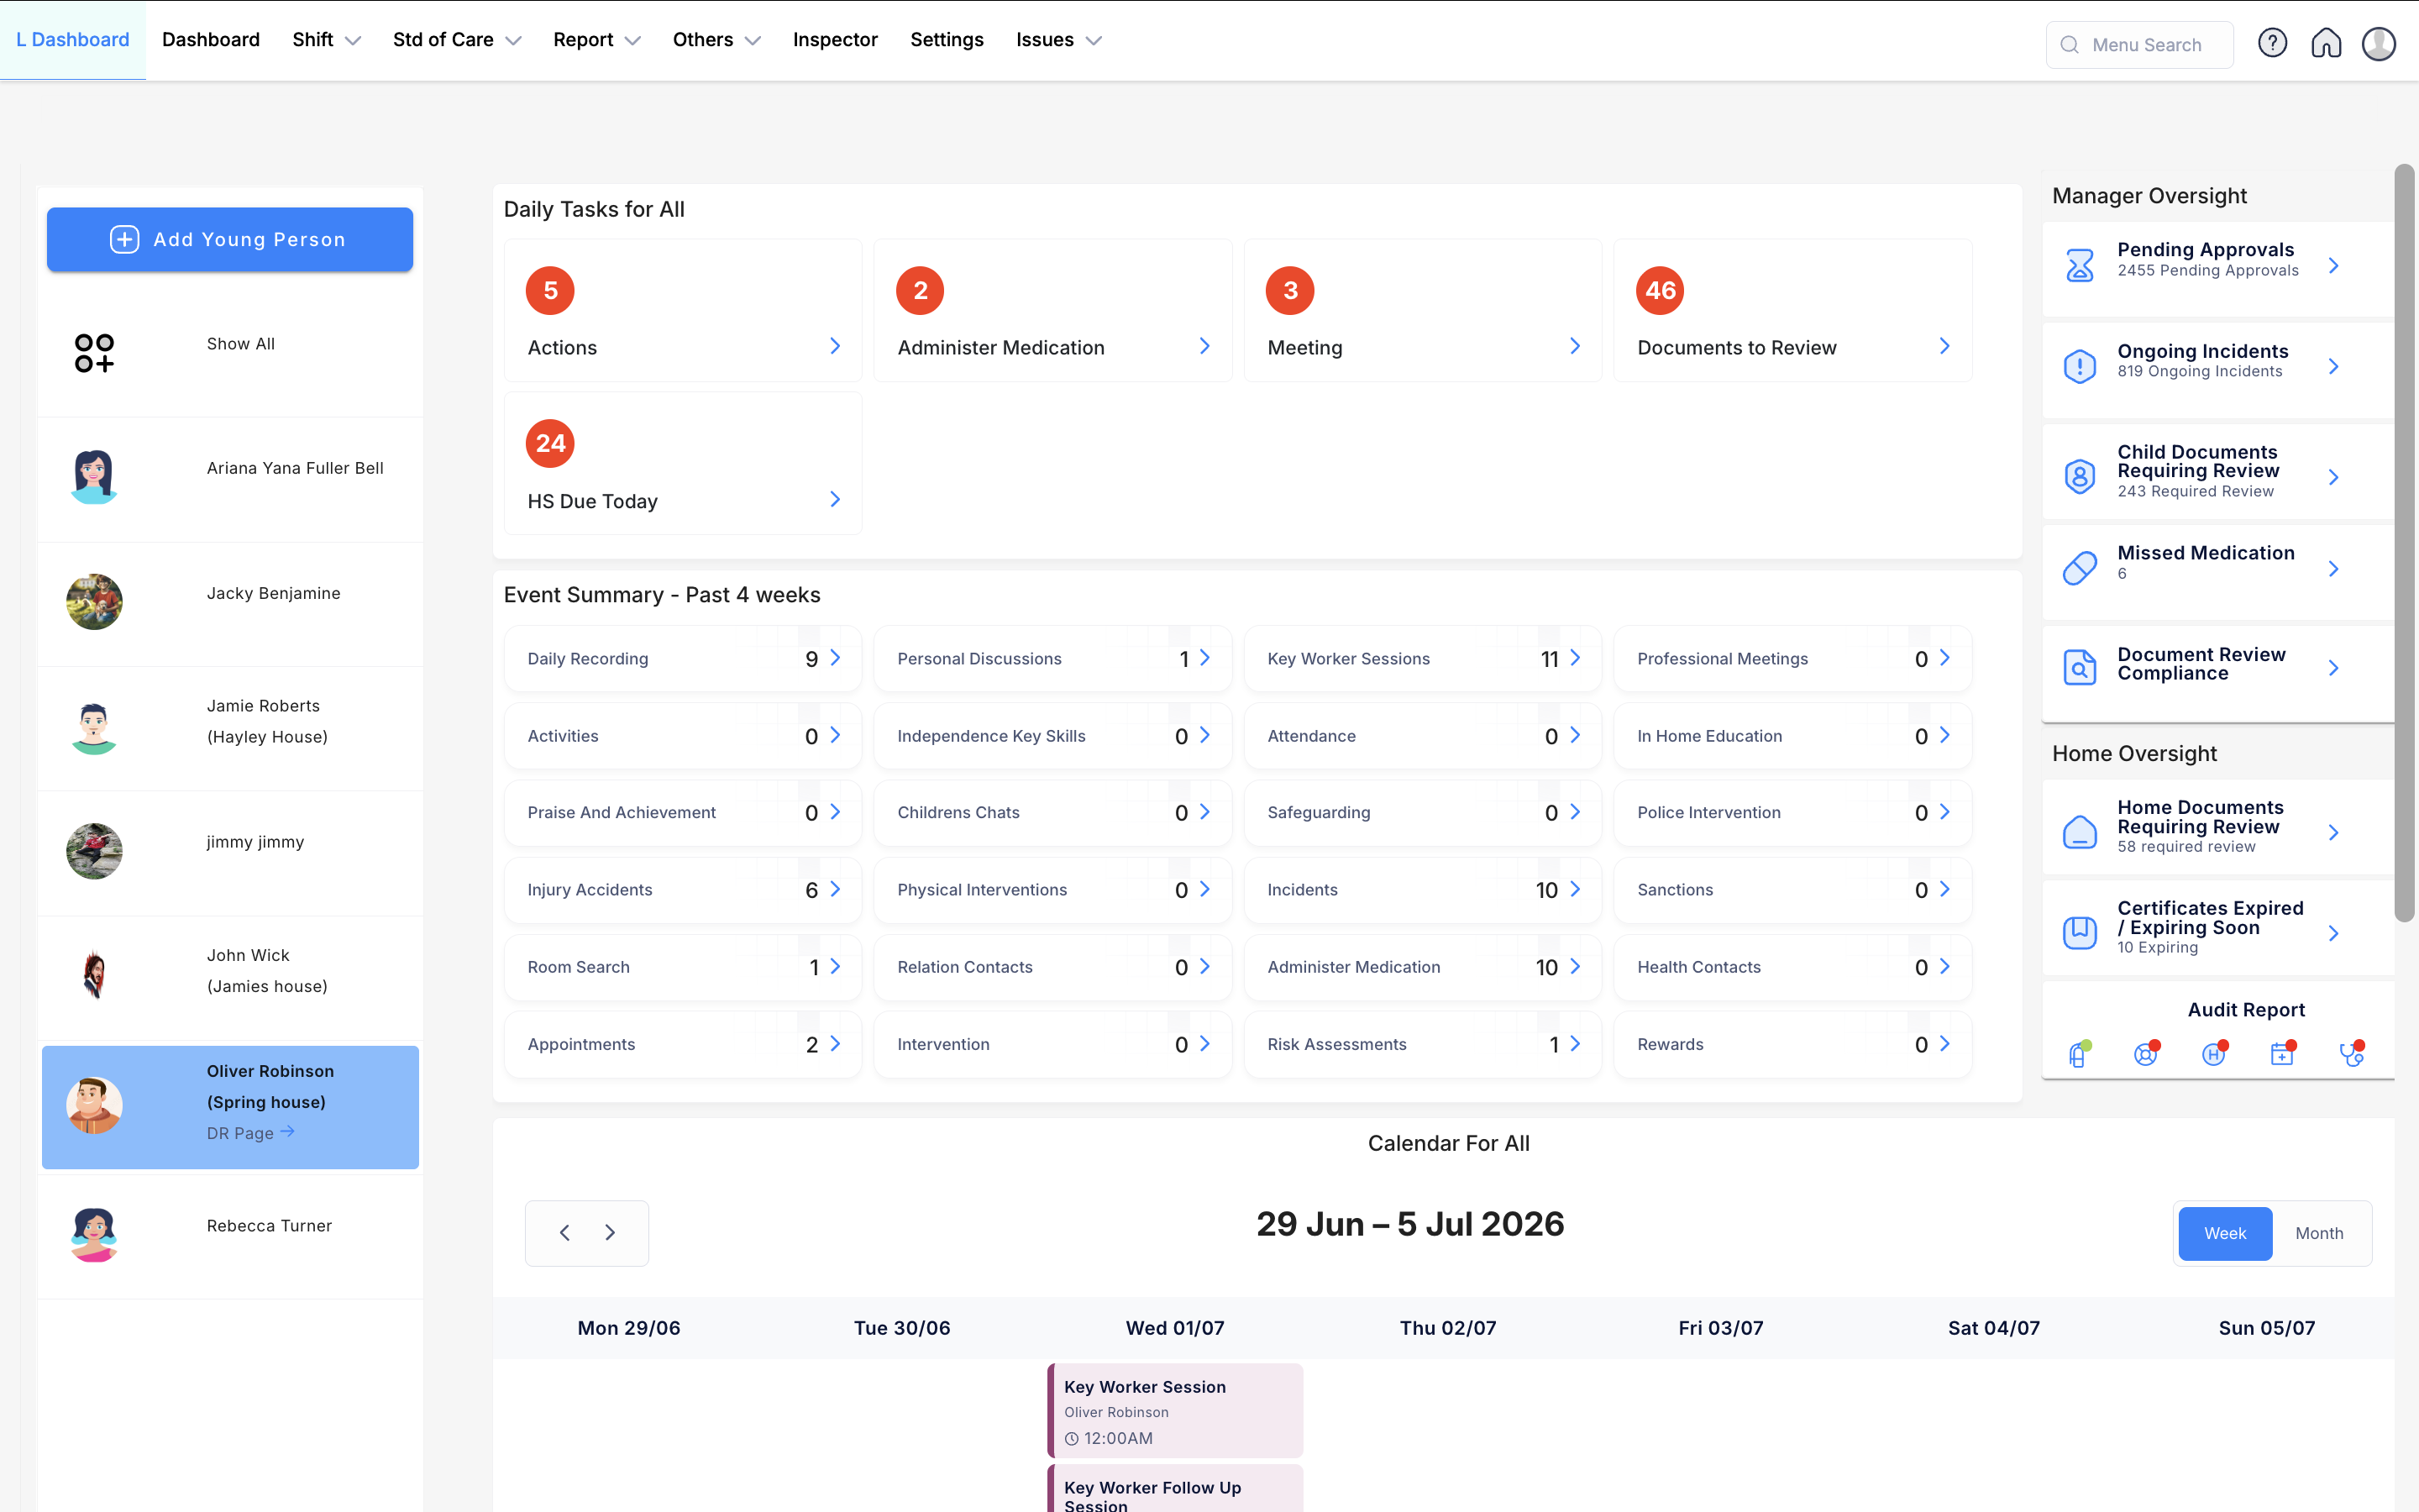Image resolution: width=2419 pixels, height=1512 pixels.
Task: Open the home icon in top bar
Action: 2326,43
